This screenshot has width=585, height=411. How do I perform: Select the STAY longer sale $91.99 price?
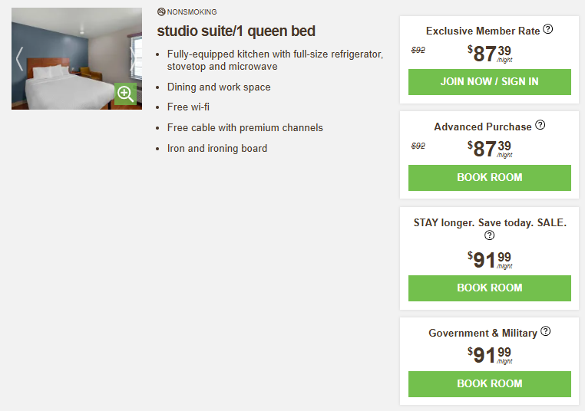pos(489,260)
